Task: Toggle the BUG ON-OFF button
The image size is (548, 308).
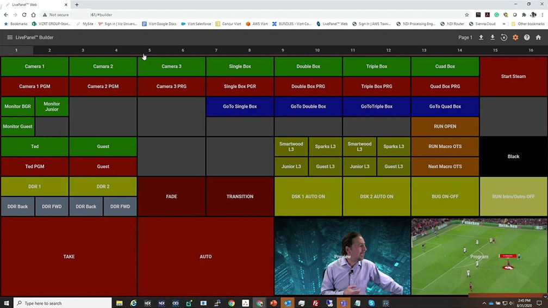Action: point(445,196)
